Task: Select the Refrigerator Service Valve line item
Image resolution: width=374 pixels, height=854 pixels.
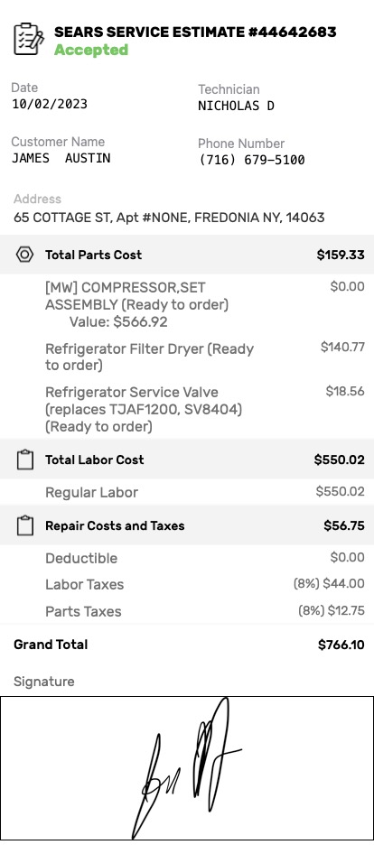Action: [x=204, y=408]
